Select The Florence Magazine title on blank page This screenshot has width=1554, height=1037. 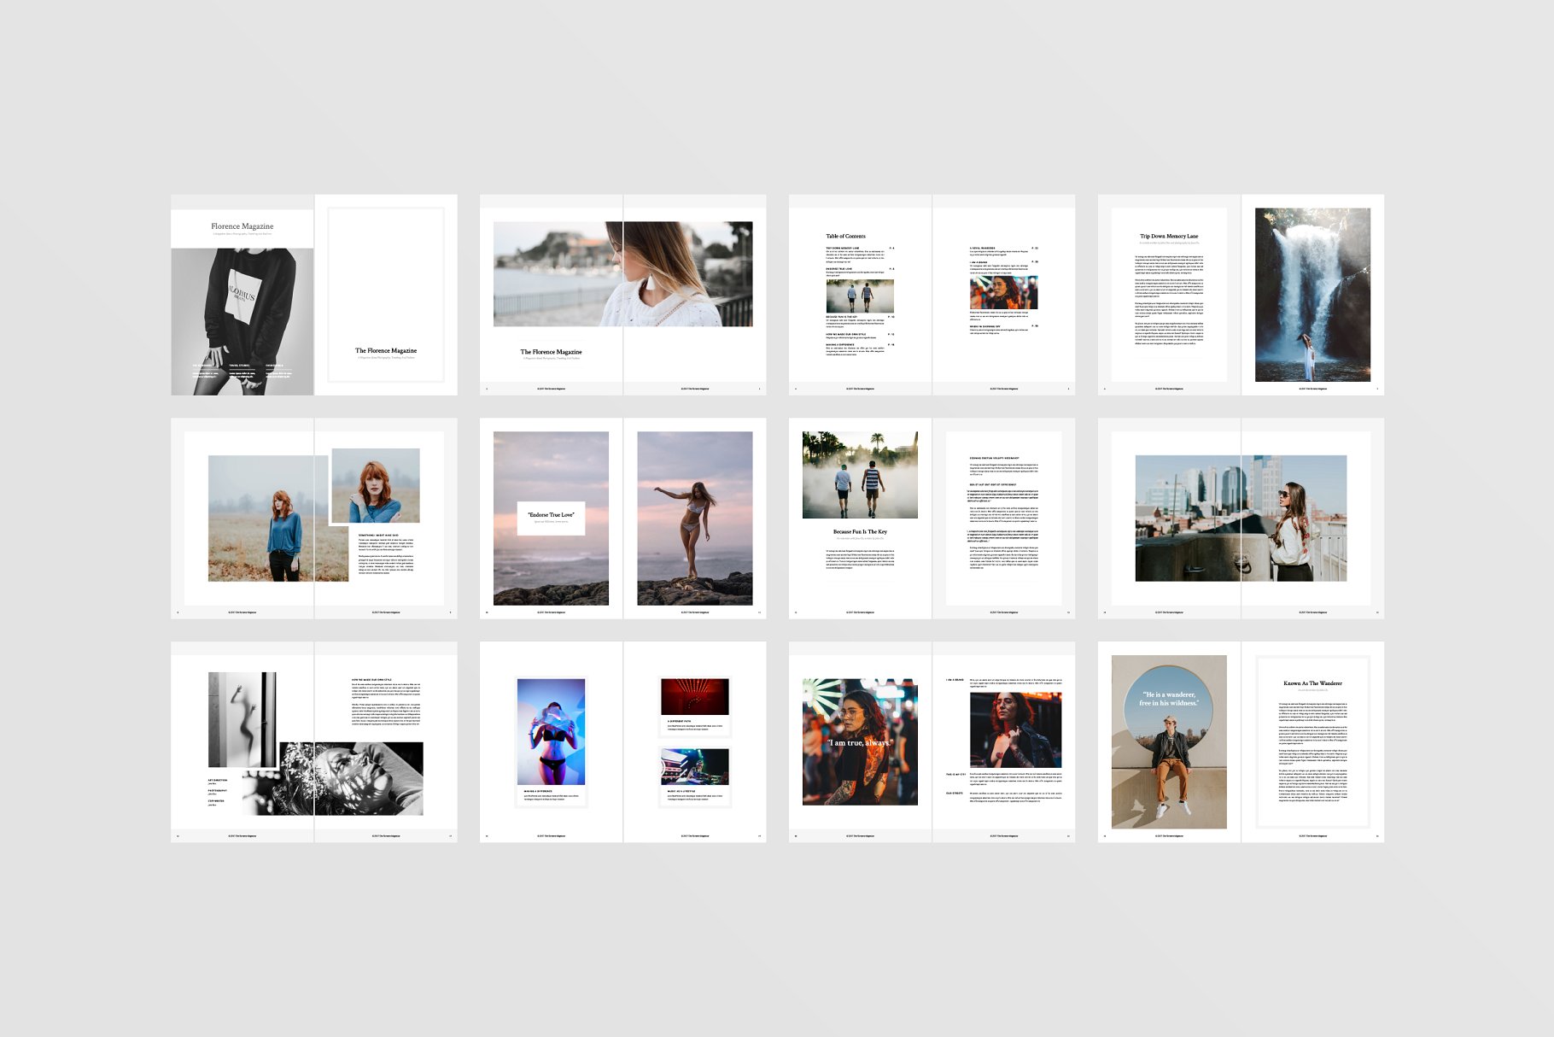click(386, 350)
